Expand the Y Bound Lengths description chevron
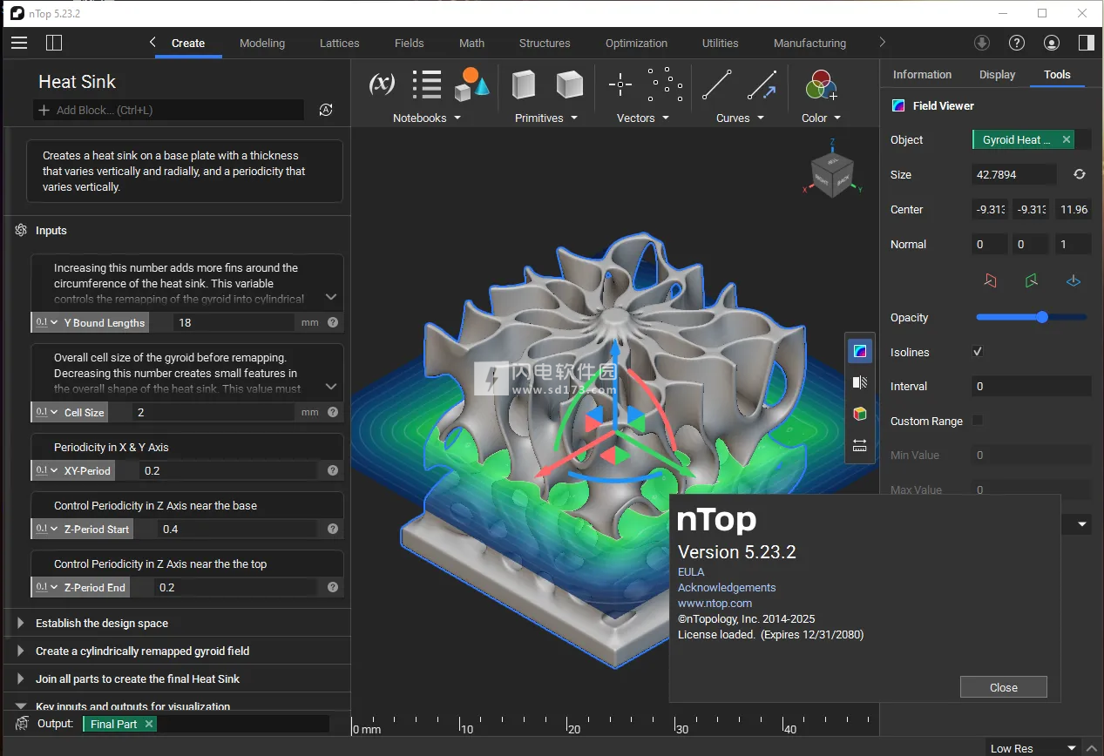The height and width of the screenshot is (756, 1104). click(x=331, y=297)
